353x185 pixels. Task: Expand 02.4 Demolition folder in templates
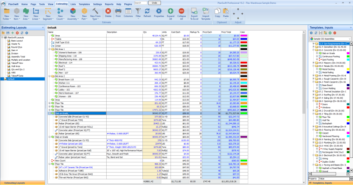[313, 47]
